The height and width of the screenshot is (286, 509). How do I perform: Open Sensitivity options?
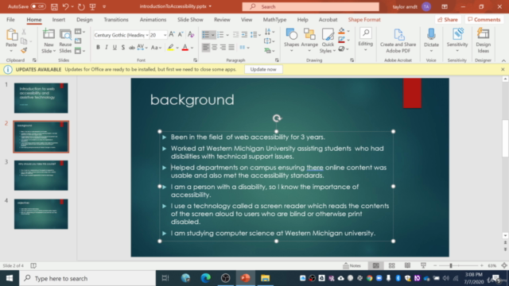(x=457, y=41)
